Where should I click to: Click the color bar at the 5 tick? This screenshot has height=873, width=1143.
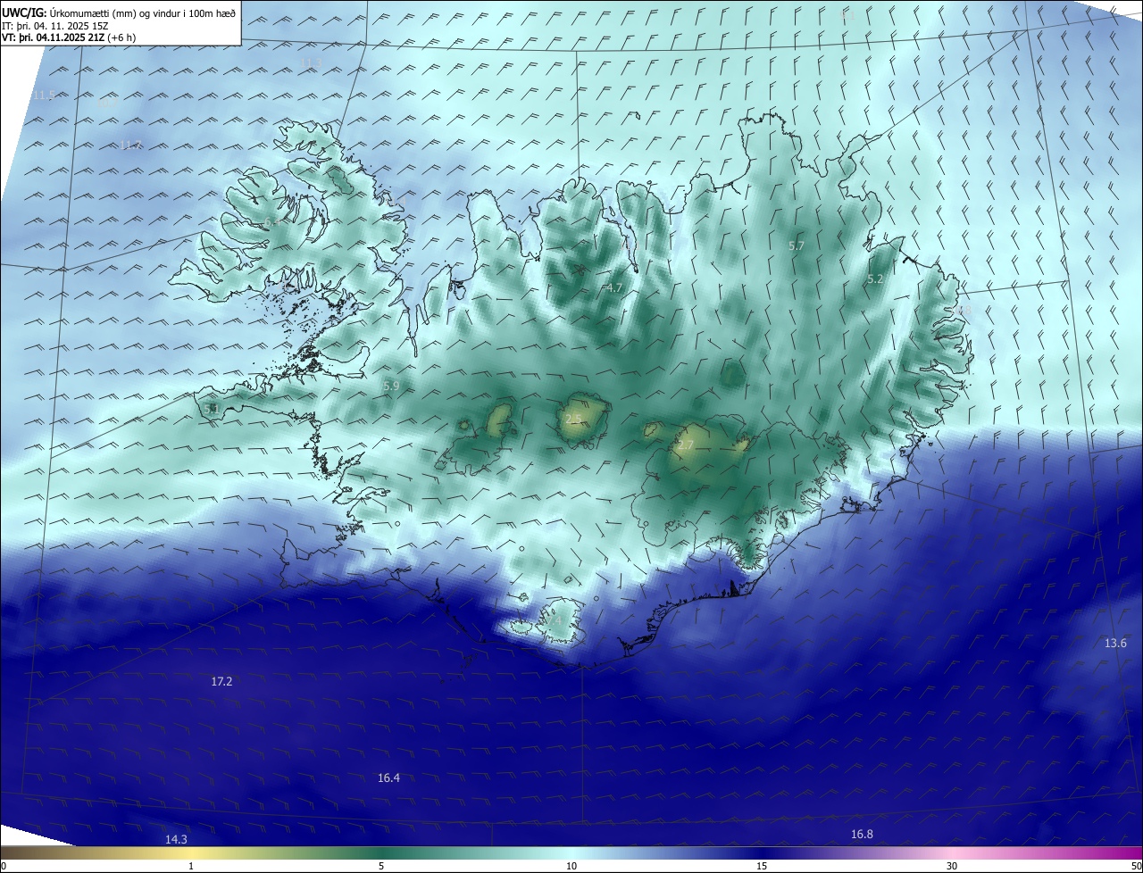381,866
